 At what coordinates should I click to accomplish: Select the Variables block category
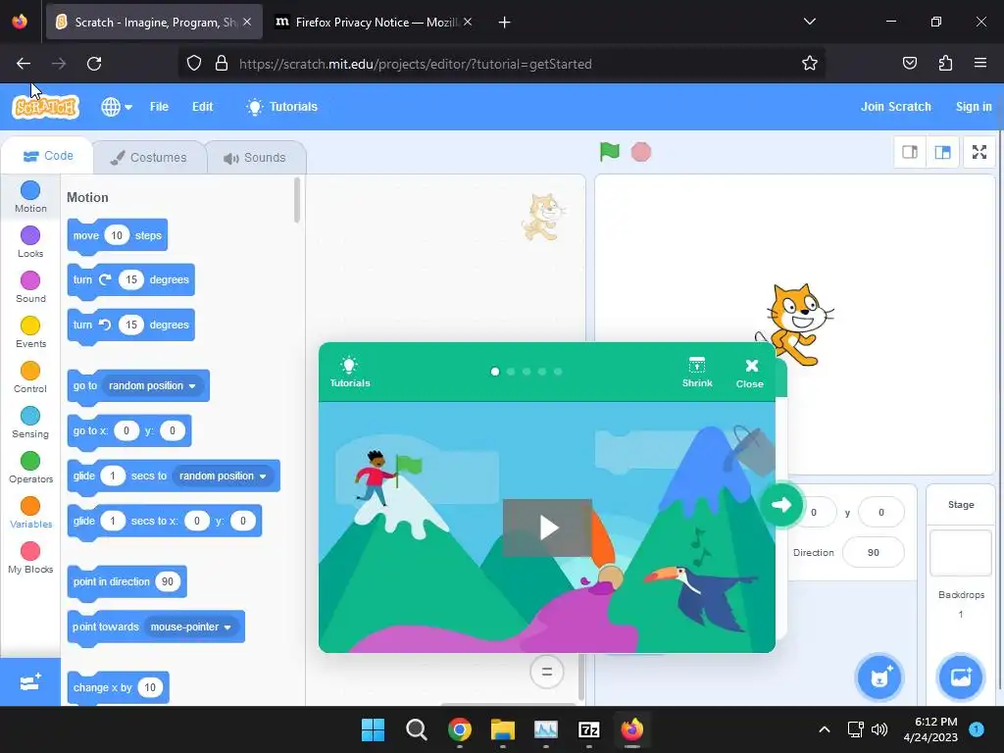(30, 512)
